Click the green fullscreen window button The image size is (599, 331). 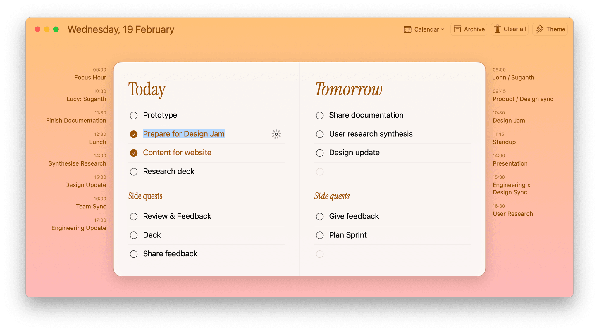coord(56,29)
